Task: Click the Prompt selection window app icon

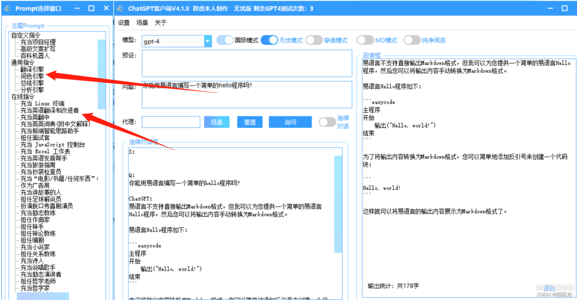Action: tap(8, 8)
